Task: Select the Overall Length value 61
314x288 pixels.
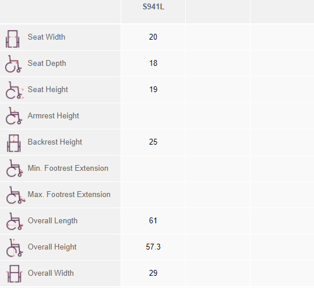Action: [153, 220]
